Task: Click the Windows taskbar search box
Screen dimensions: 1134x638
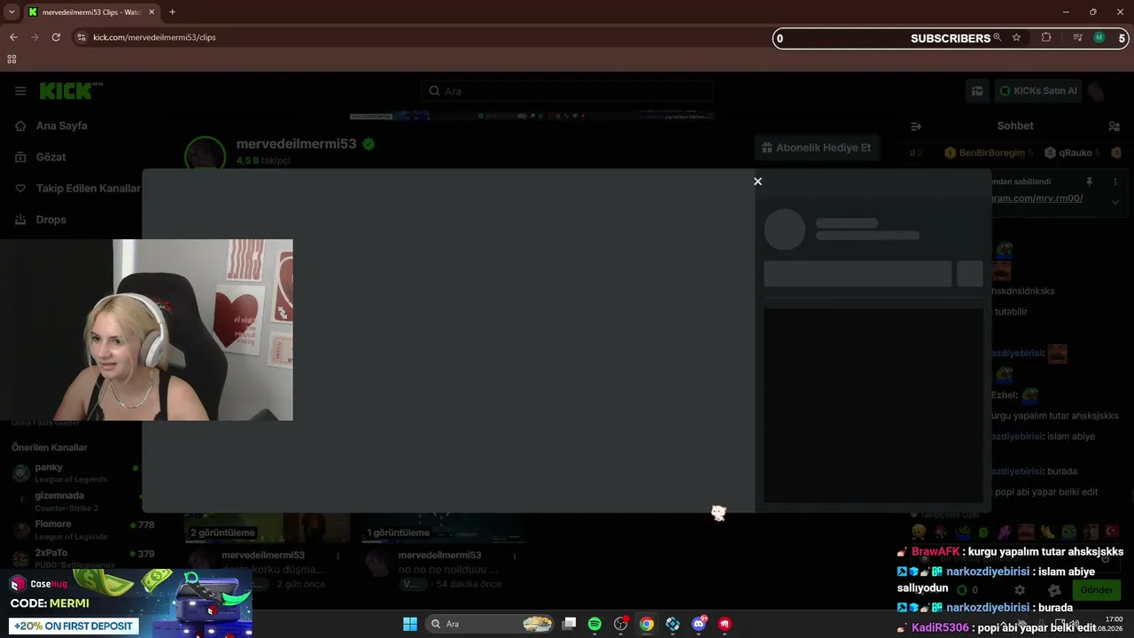Action: (491, 624)
